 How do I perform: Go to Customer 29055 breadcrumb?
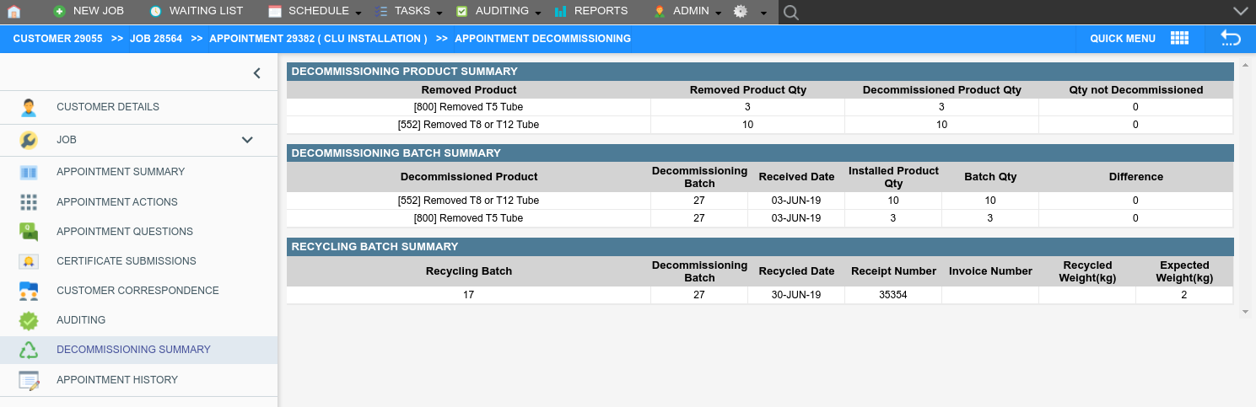coord(57,39)
